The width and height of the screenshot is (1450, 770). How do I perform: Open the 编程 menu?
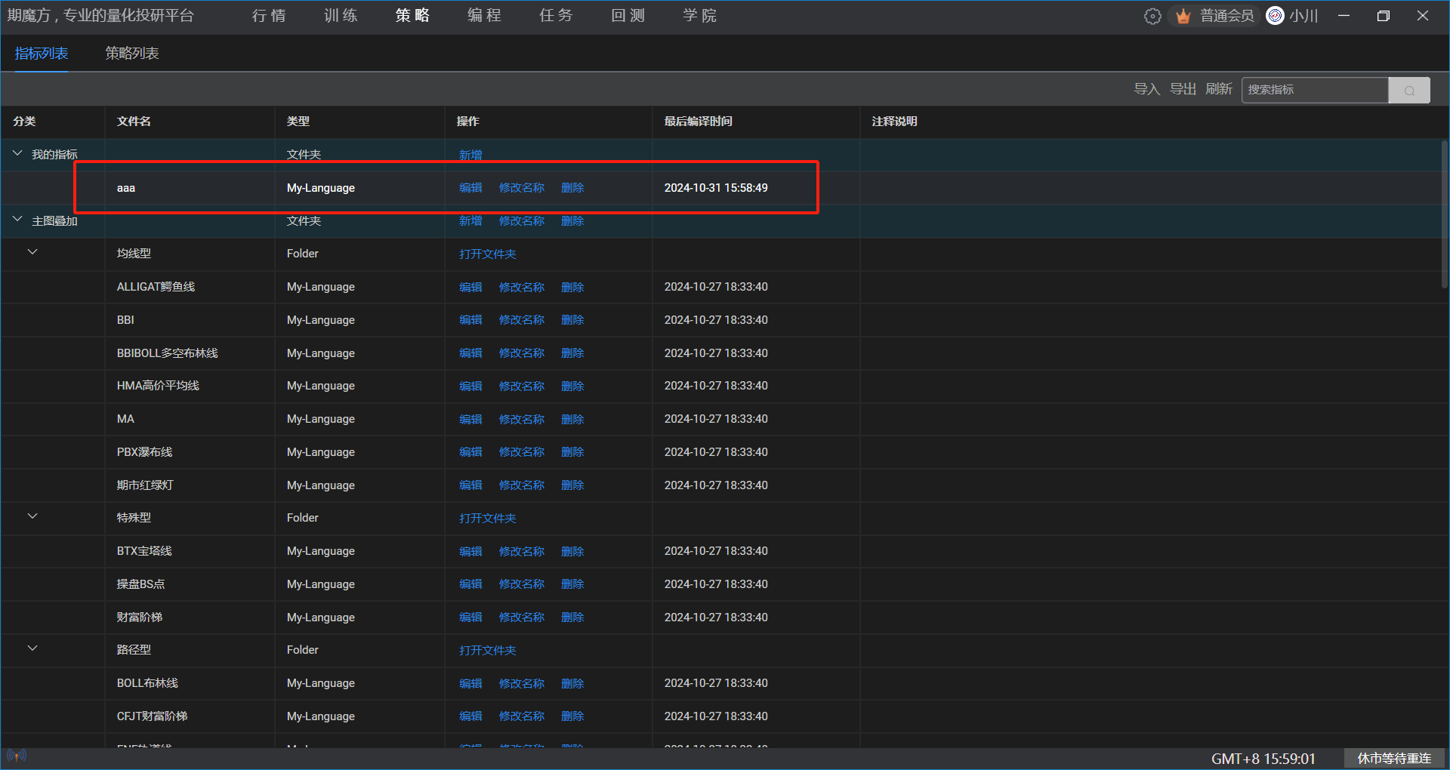click(x=484, y=16)
